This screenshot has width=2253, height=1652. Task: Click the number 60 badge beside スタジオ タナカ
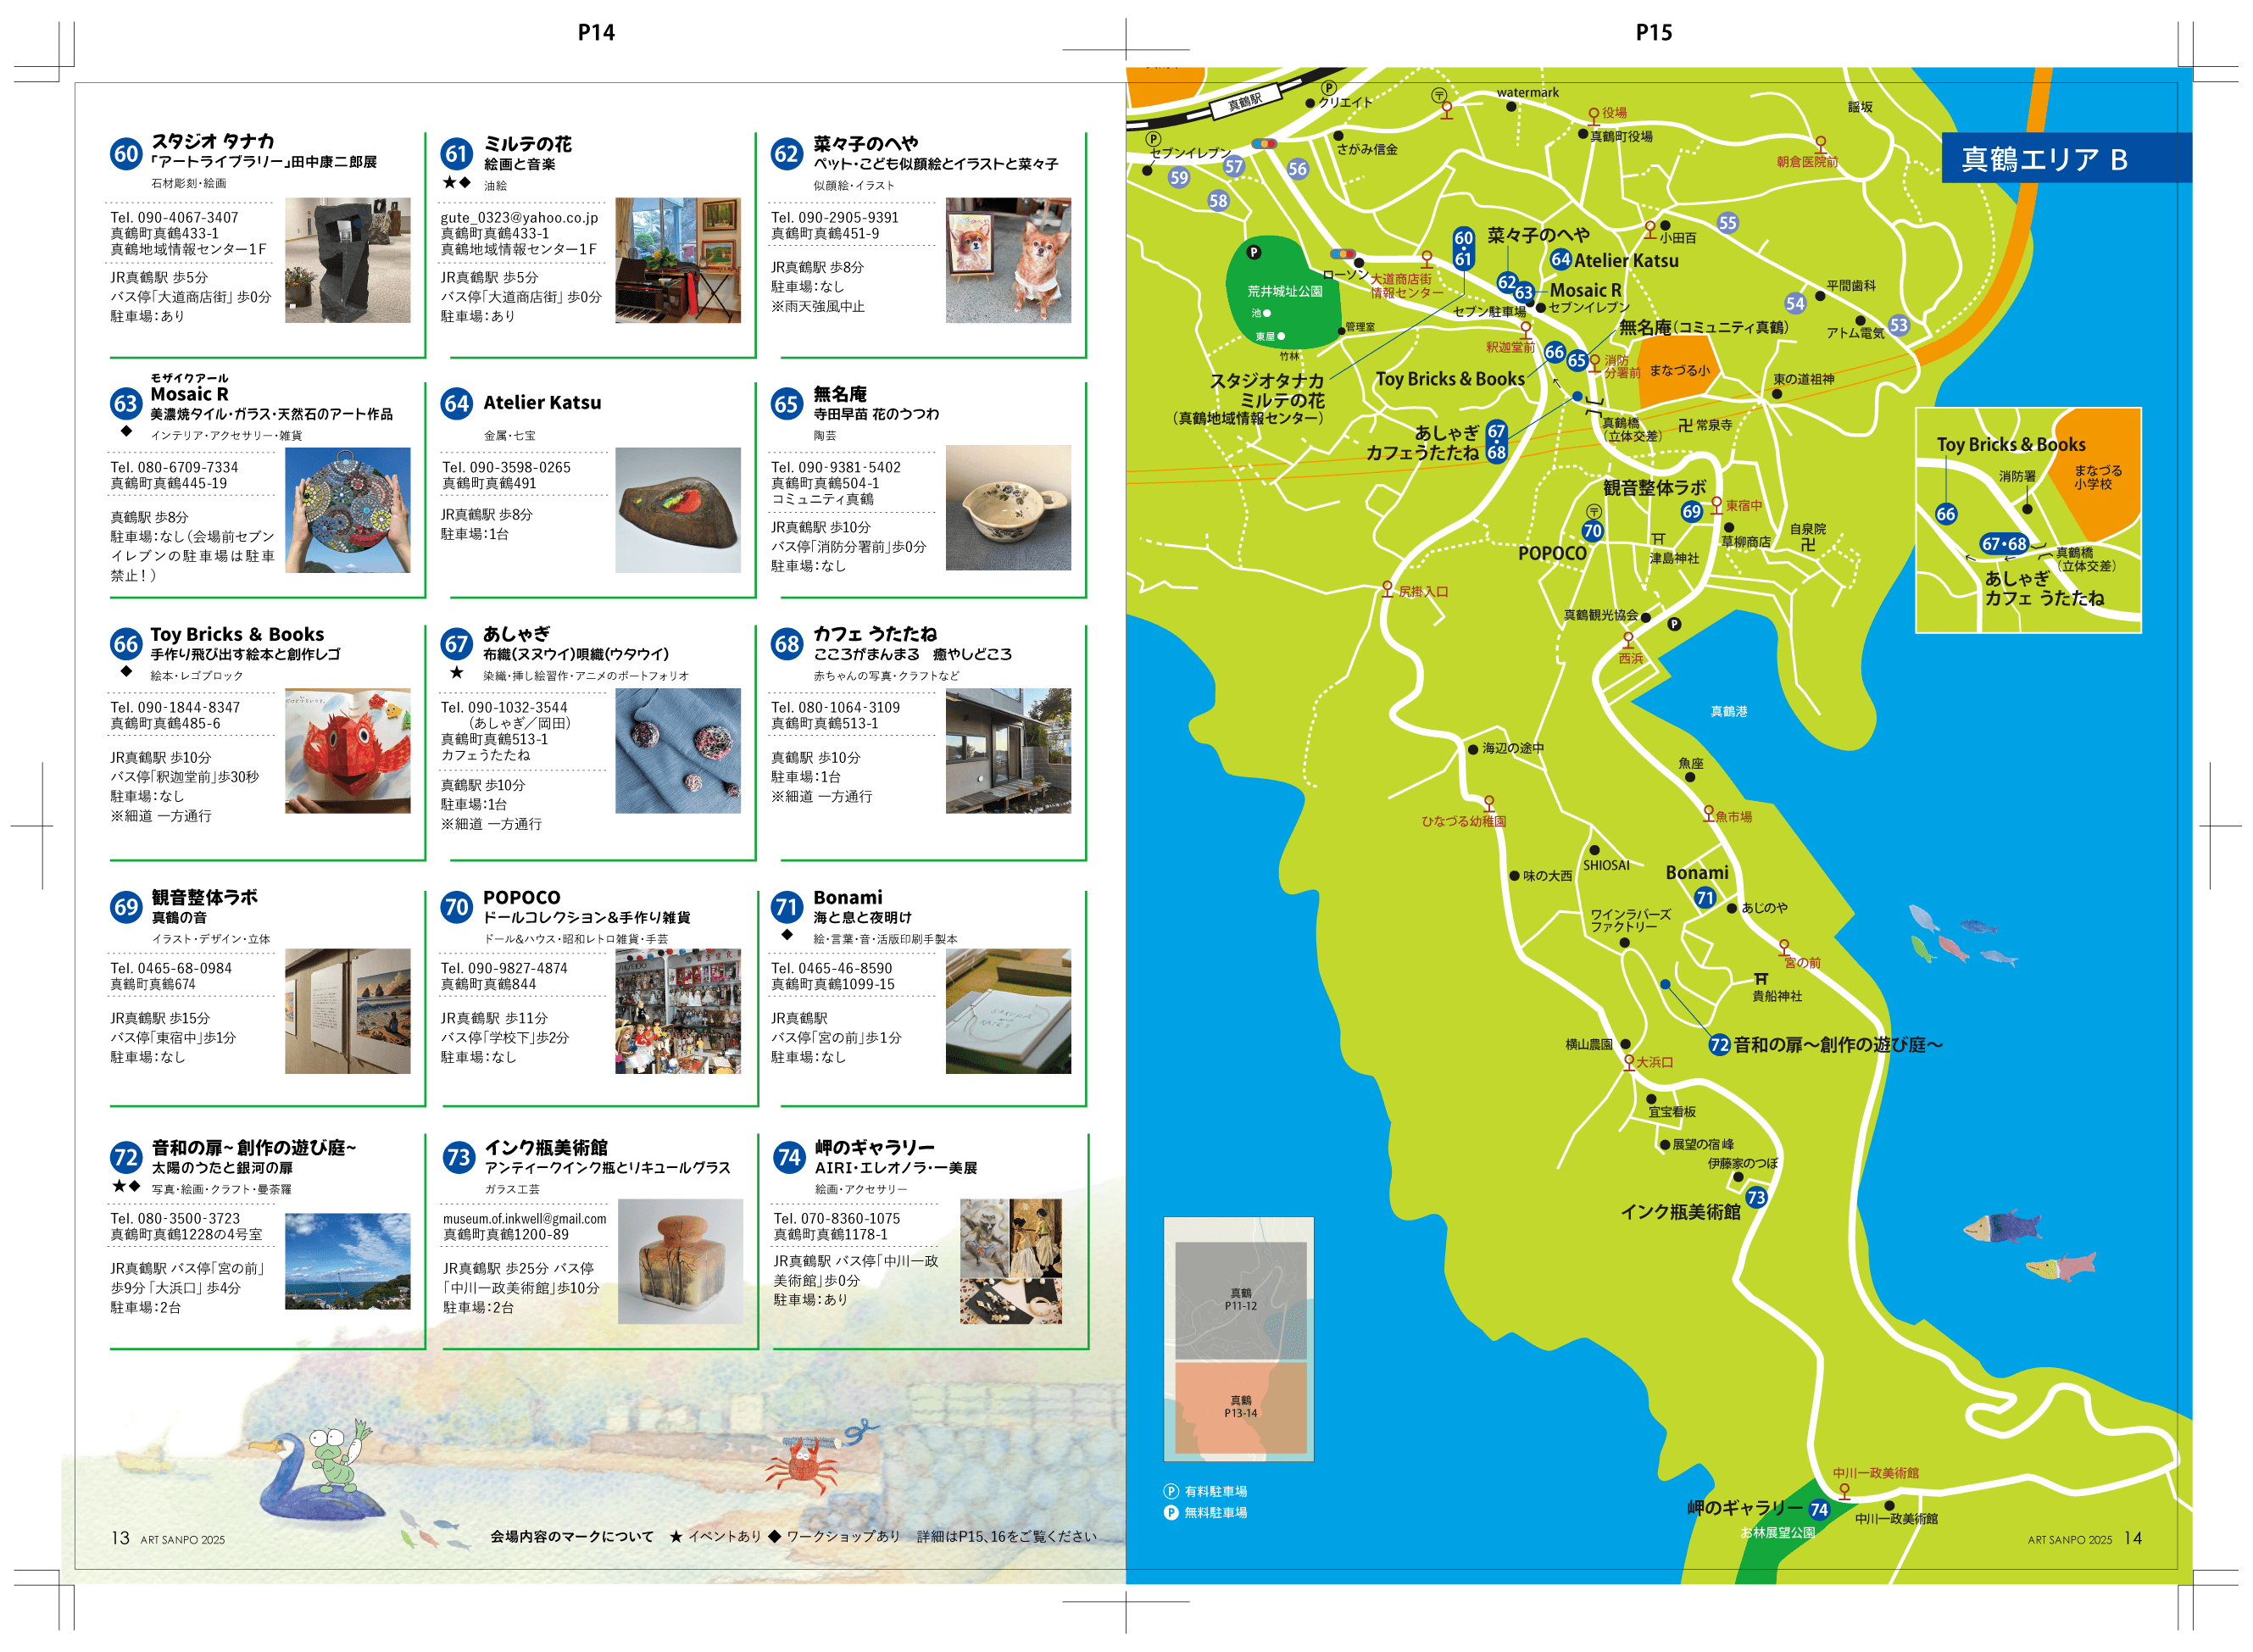click(126, 153)
